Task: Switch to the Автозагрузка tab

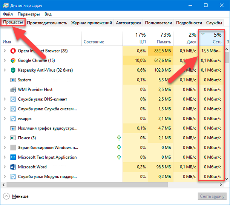Action: tap(129, 23)
